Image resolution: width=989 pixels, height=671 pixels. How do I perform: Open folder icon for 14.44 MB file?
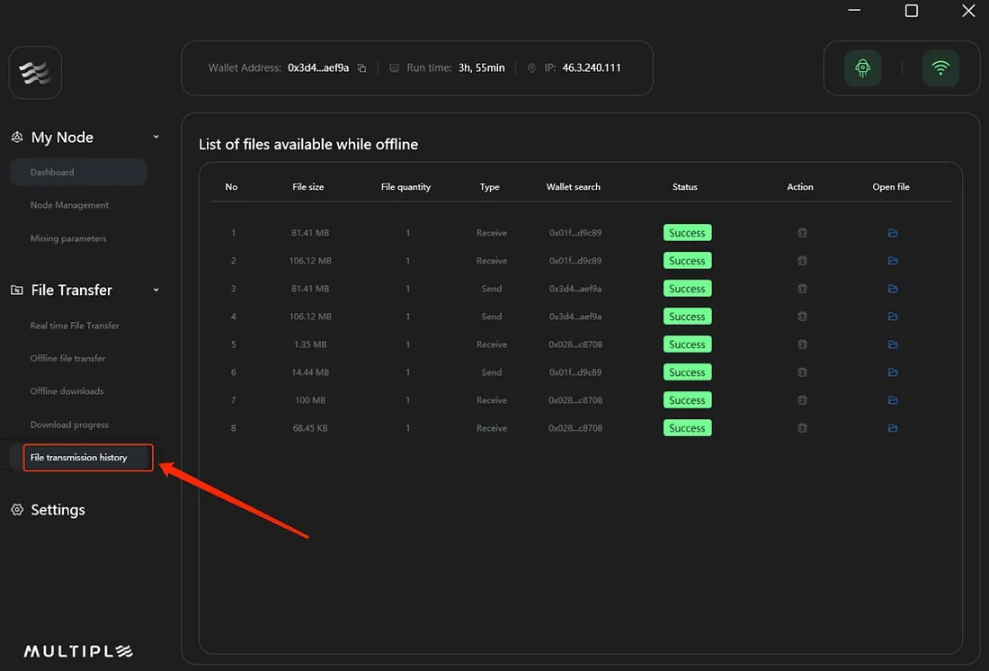[893, 372]
